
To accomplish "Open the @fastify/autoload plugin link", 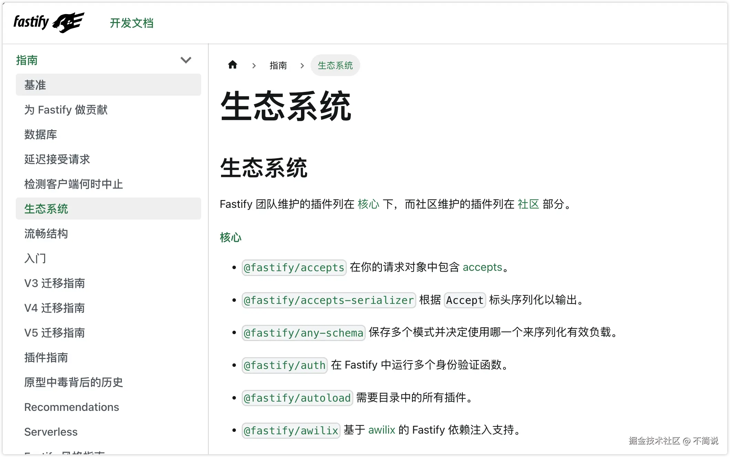I will point(297,398).
